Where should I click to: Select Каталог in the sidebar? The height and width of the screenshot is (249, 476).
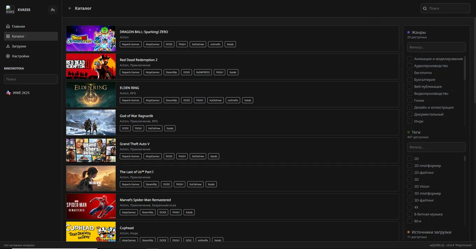click(31, 36)
